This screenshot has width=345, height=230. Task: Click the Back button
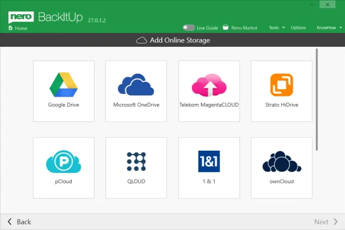19,221
